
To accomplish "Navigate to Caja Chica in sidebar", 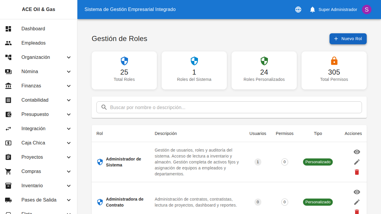I will tap(33, 143).
